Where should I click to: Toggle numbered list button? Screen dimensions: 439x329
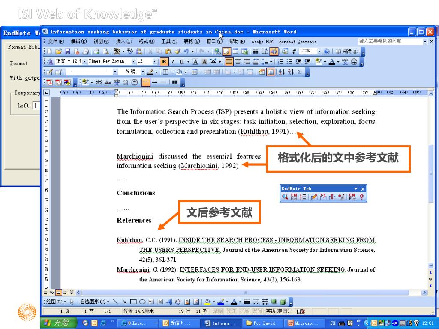pos(280,62)
